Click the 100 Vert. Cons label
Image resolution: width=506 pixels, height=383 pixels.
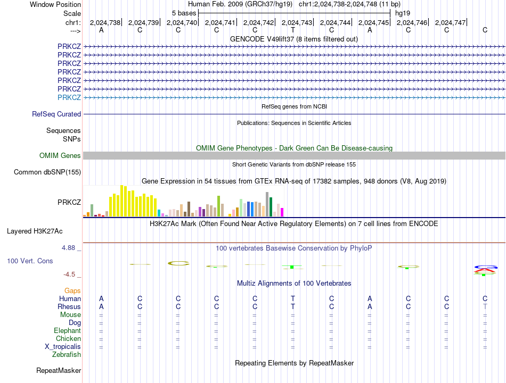[30, 261]
